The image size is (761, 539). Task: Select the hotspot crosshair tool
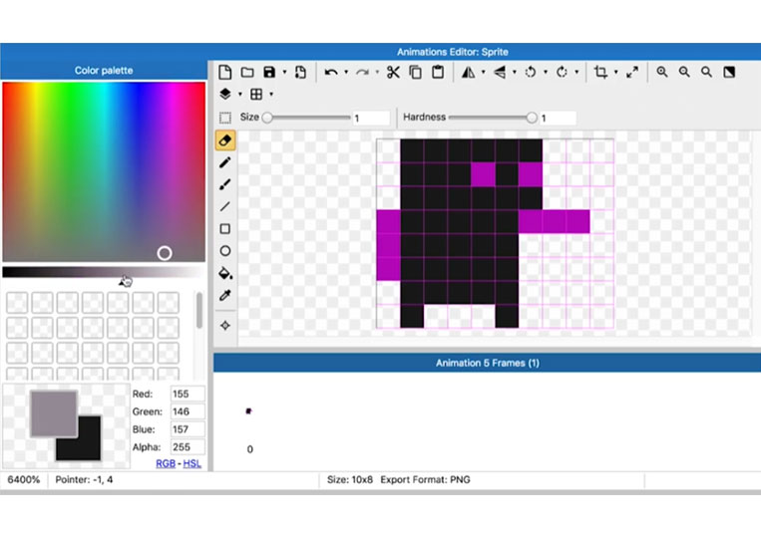(x=225, y=326)
